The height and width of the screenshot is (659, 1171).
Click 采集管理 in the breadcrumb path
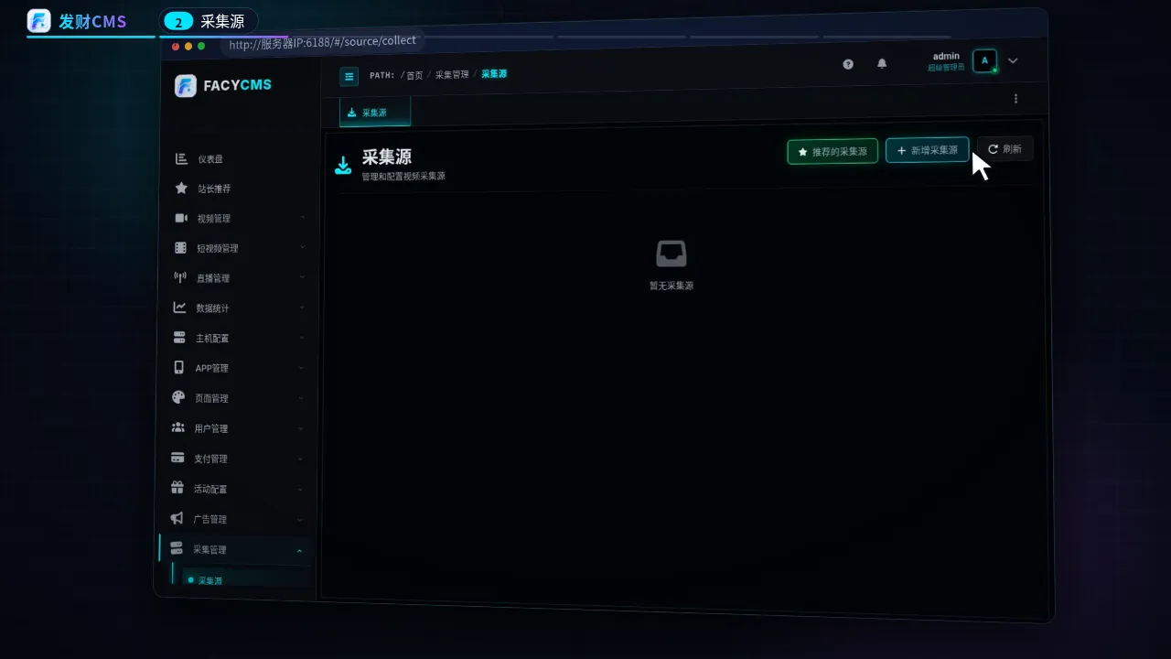452,74
